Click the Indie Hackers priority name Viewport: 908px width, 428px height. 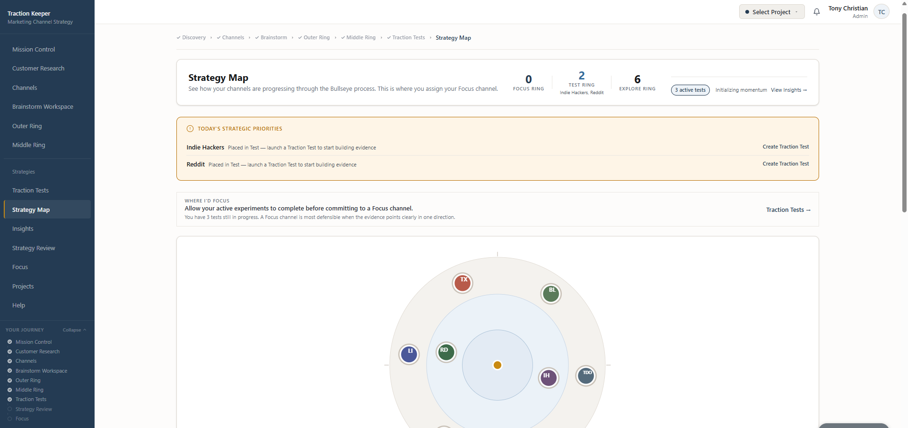[x=205, y=148]
